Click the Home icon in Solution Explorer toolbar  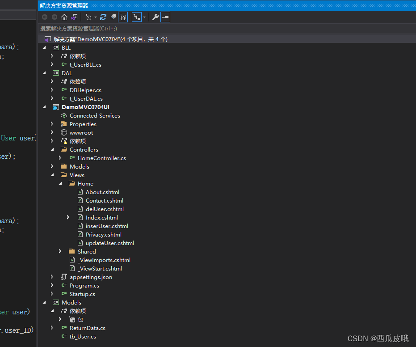[x=65, y=17]
